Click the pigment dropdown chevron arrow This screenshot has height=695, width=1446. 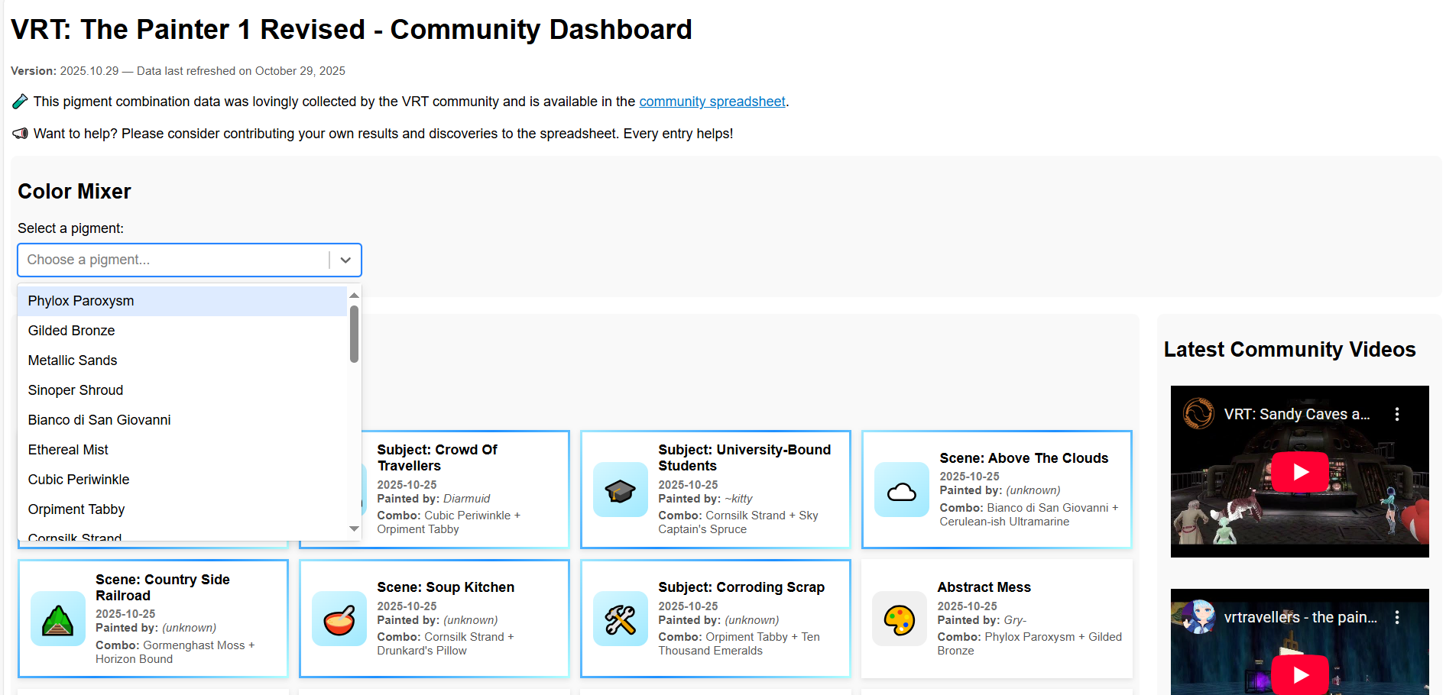(345, 260)
